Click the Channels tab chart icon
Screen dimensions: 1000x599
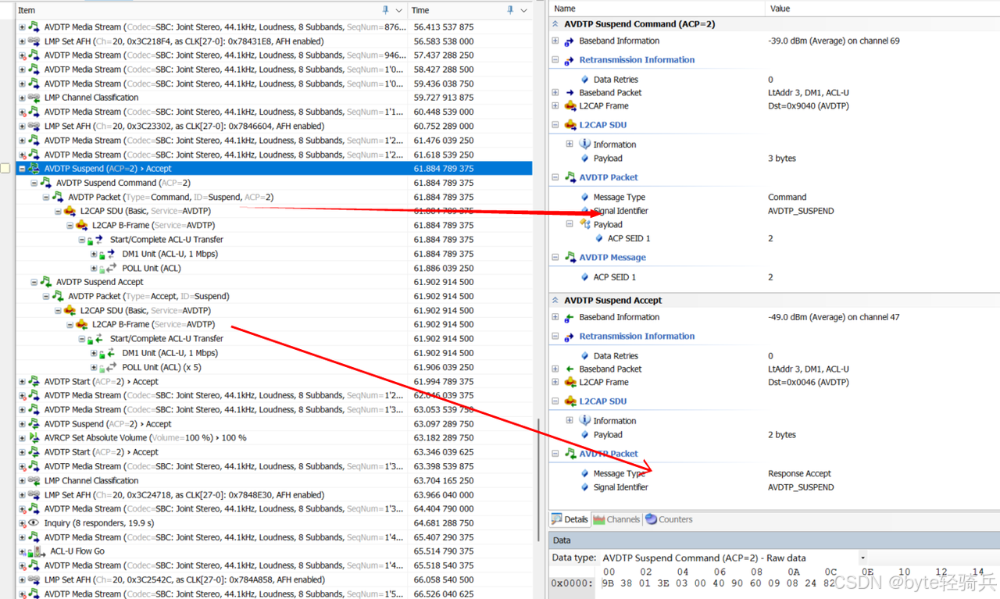tap(599, 519)
